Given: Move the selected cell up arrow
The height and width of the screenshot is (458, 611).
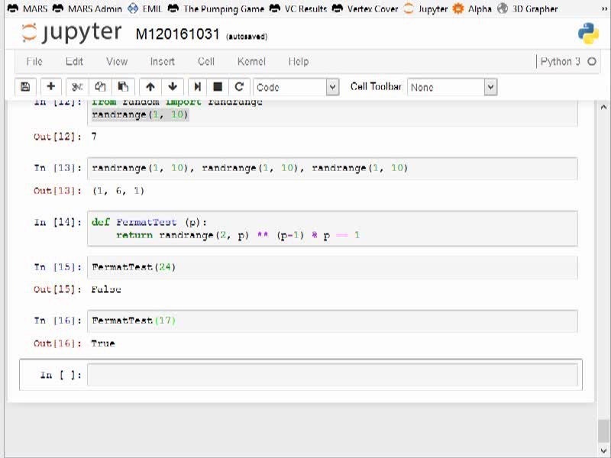Looking at the screenshot, I should tap(150, 87).
